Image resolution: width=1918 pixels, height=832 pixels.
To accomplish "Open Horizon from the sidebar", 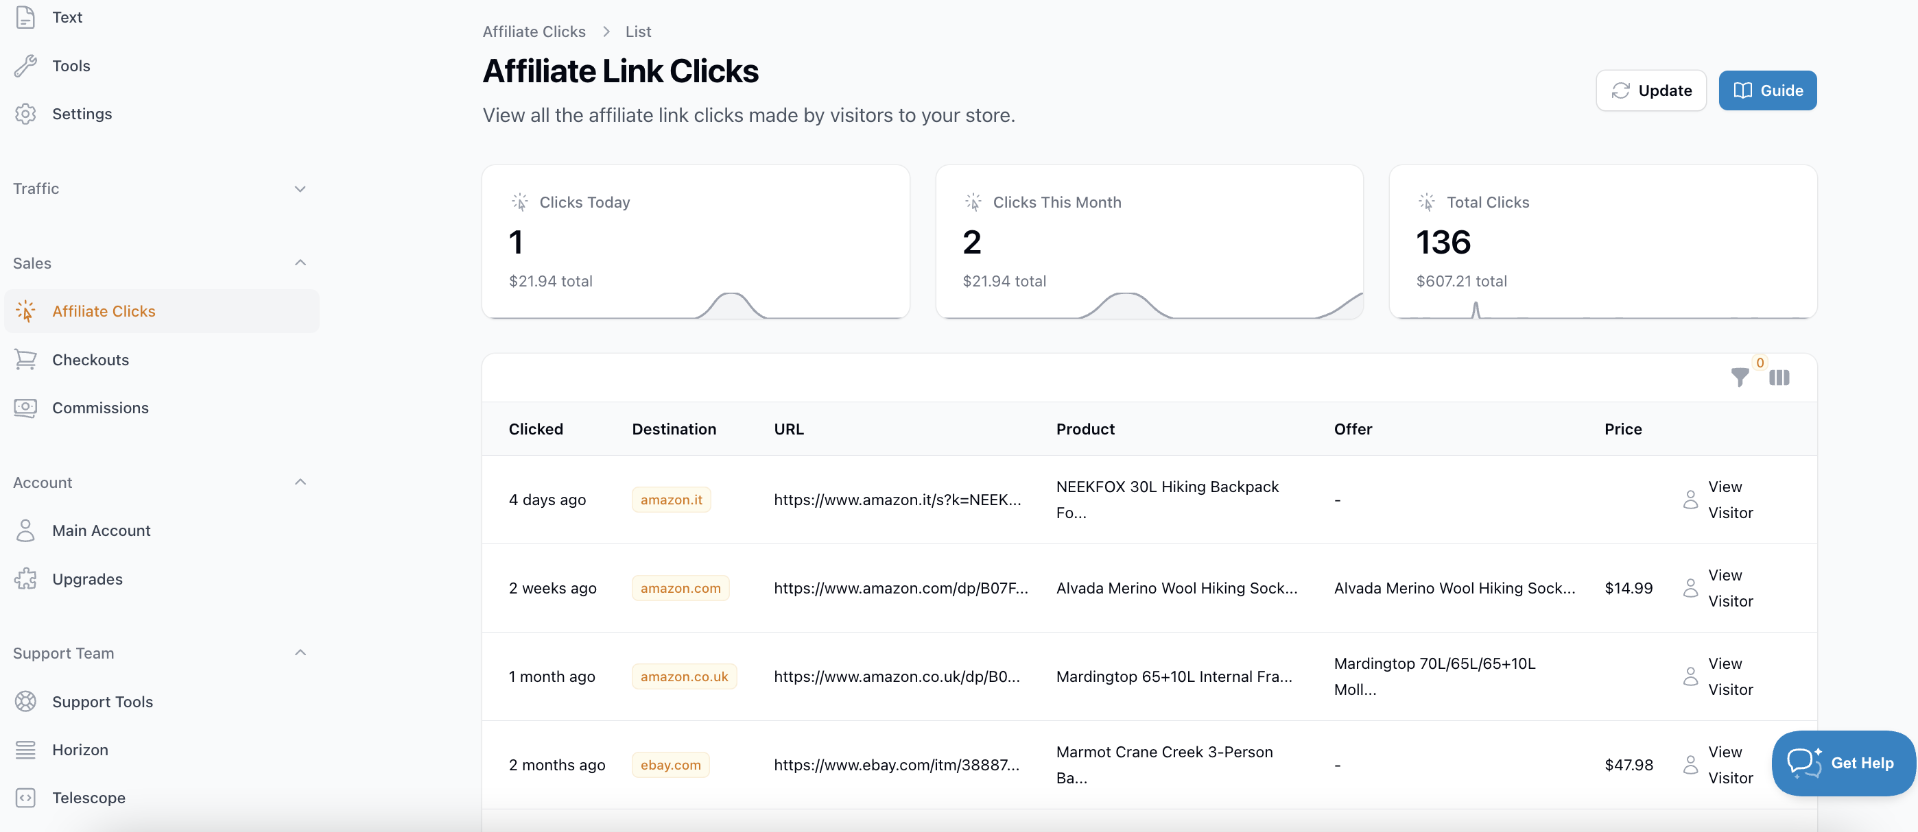I will point(80,749).
